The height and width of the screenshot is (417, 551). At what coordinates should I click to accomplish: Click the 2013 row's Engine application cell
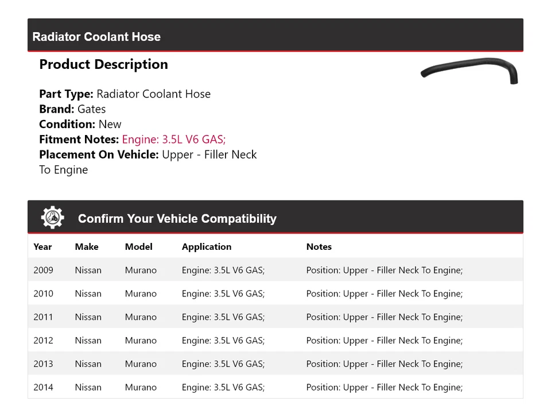(x=223, y=364)
